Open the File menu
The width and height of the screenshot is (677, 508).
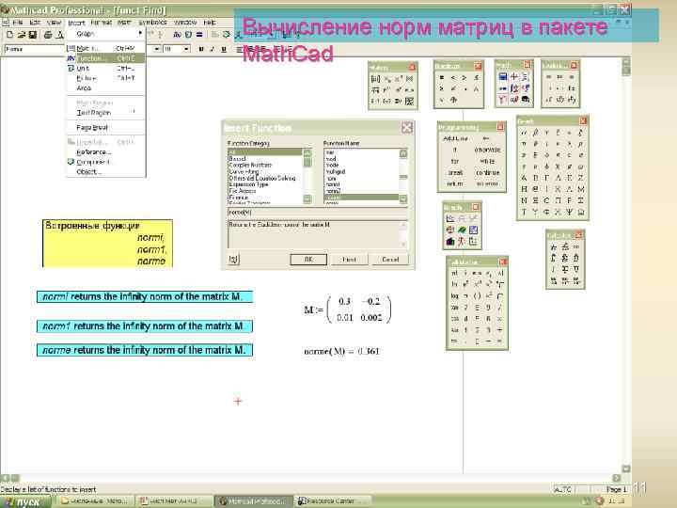pyautogui.click(x=17, y=22)
